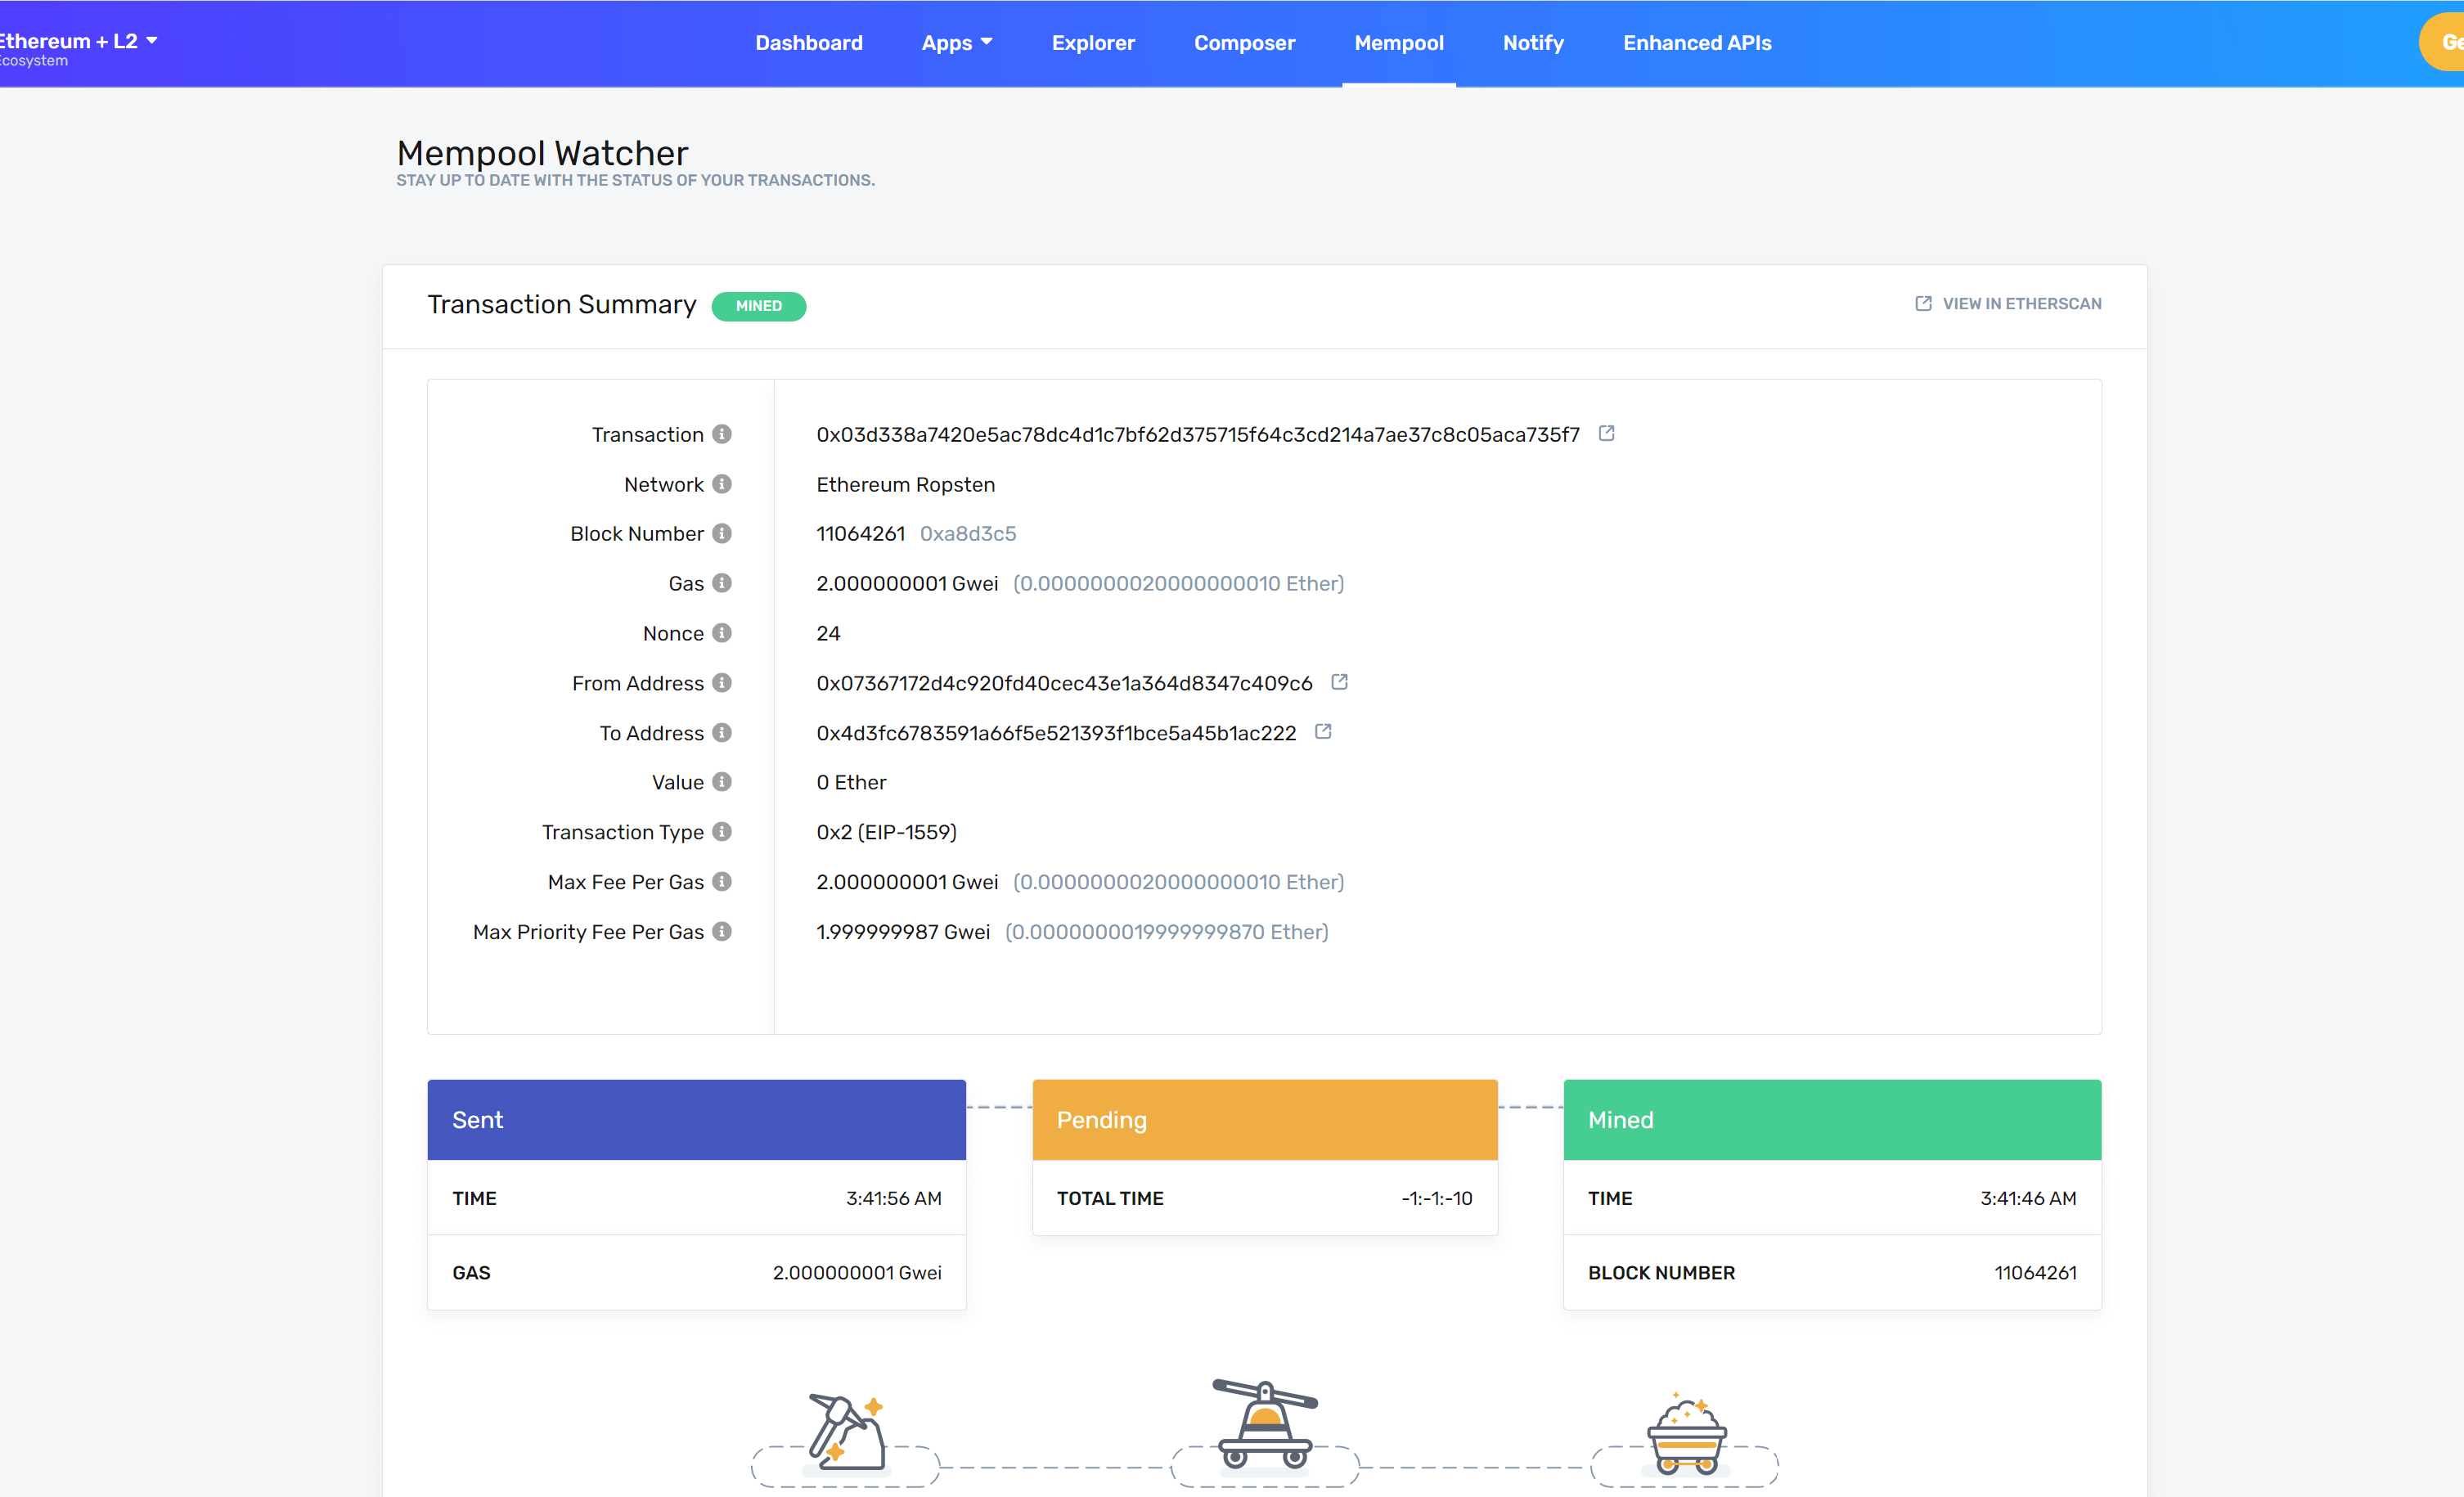Click the pickaxe mining icon
The image size is (2464, 1497).
(x=846, y=1434)
